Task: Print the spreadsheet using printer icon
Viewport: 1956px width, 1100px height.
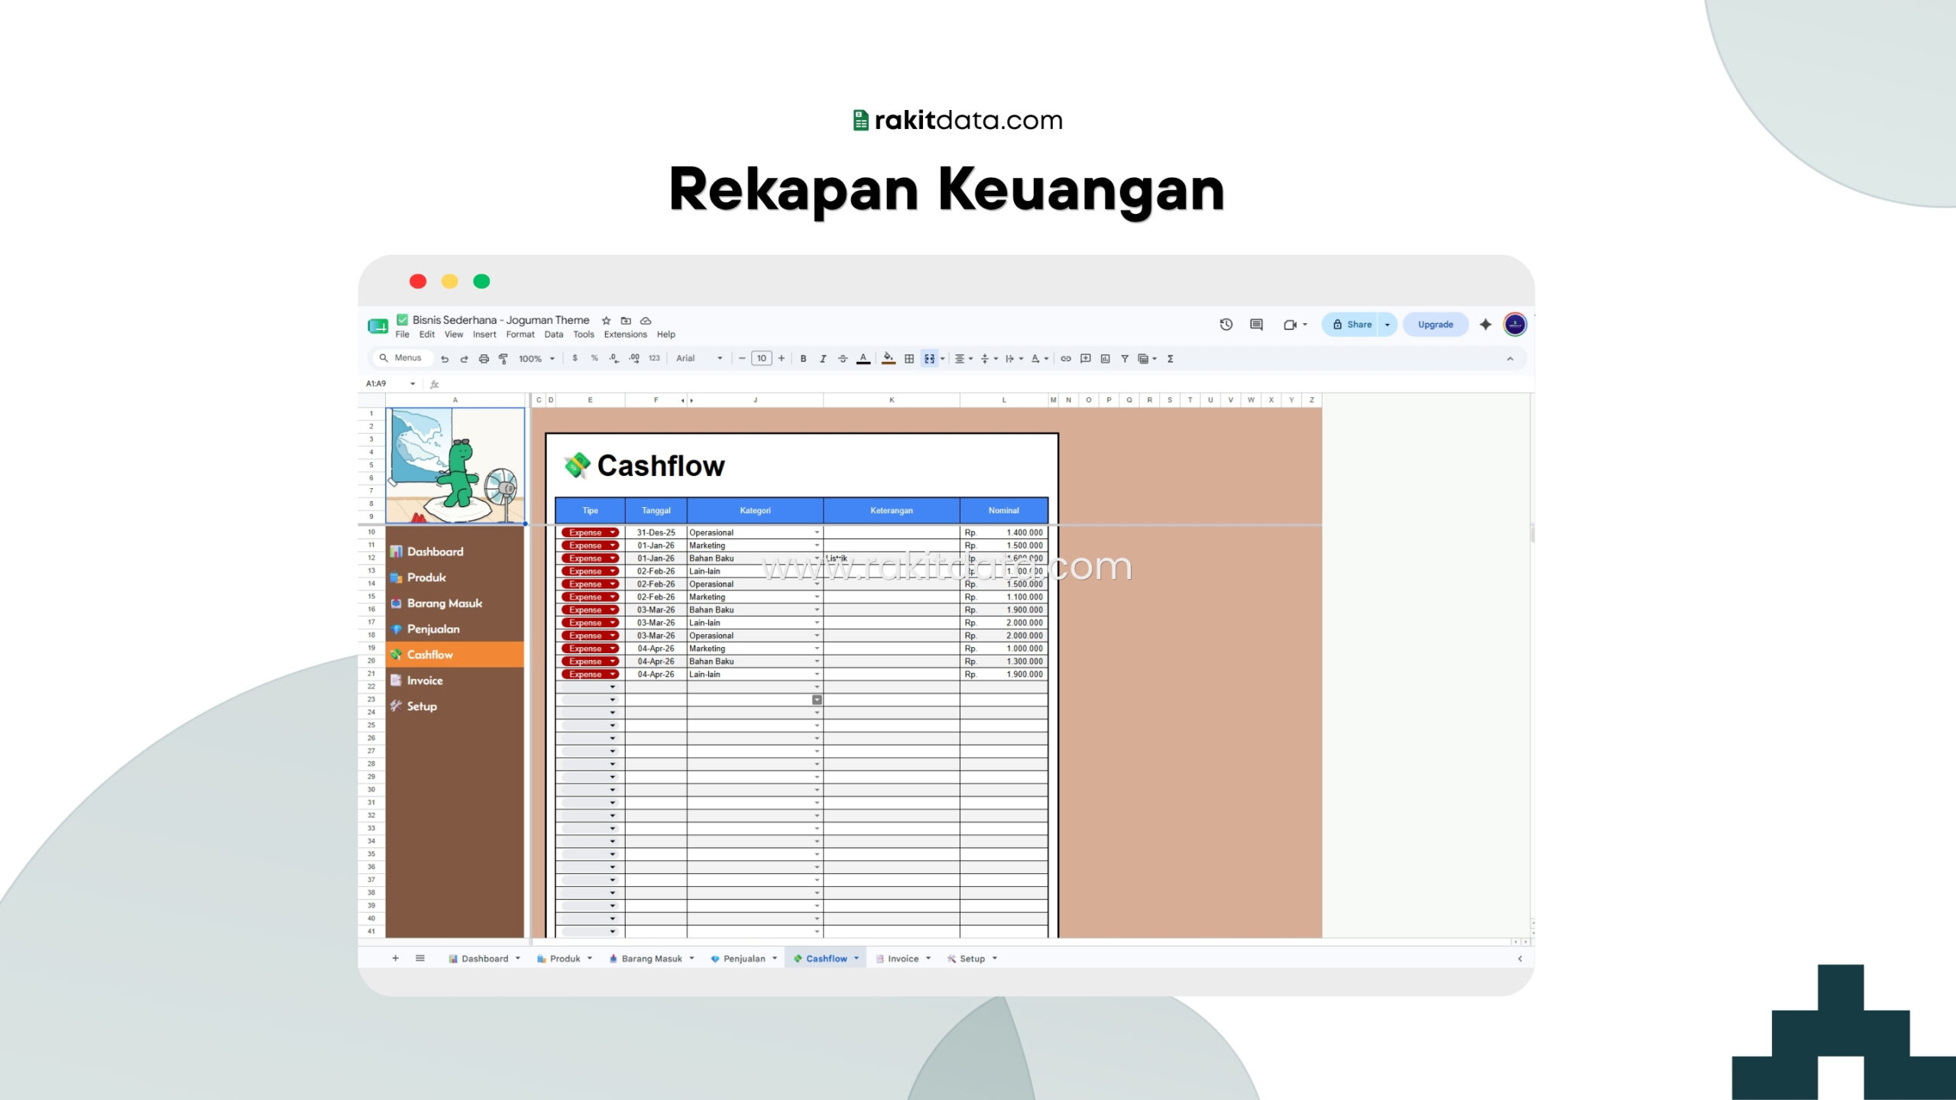Action: coord(484,358)
